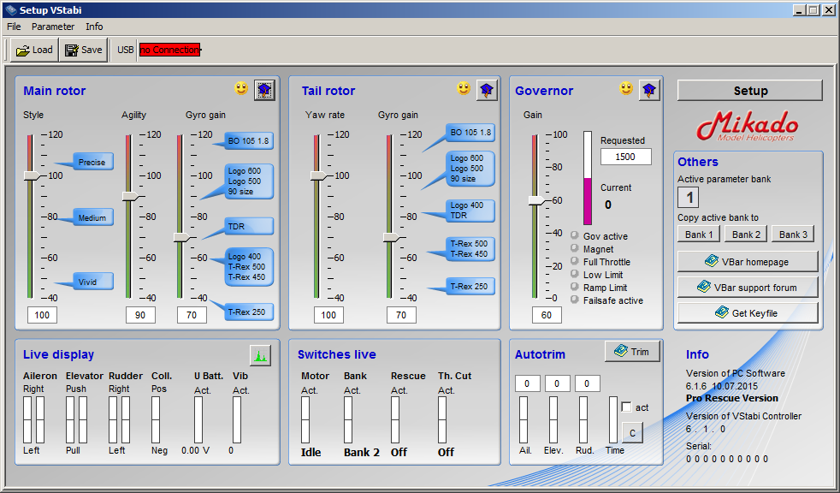Image resolution: width=840 pixels, height=493 pixels.
Task: Select Tail rotor BO 105 1.8 preset
Action: [470, 133]
